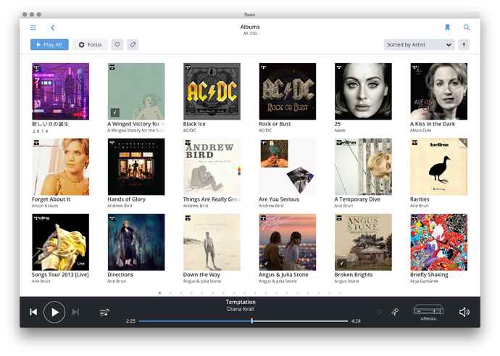Toggle the sort direction arrow

coord(464,45)
